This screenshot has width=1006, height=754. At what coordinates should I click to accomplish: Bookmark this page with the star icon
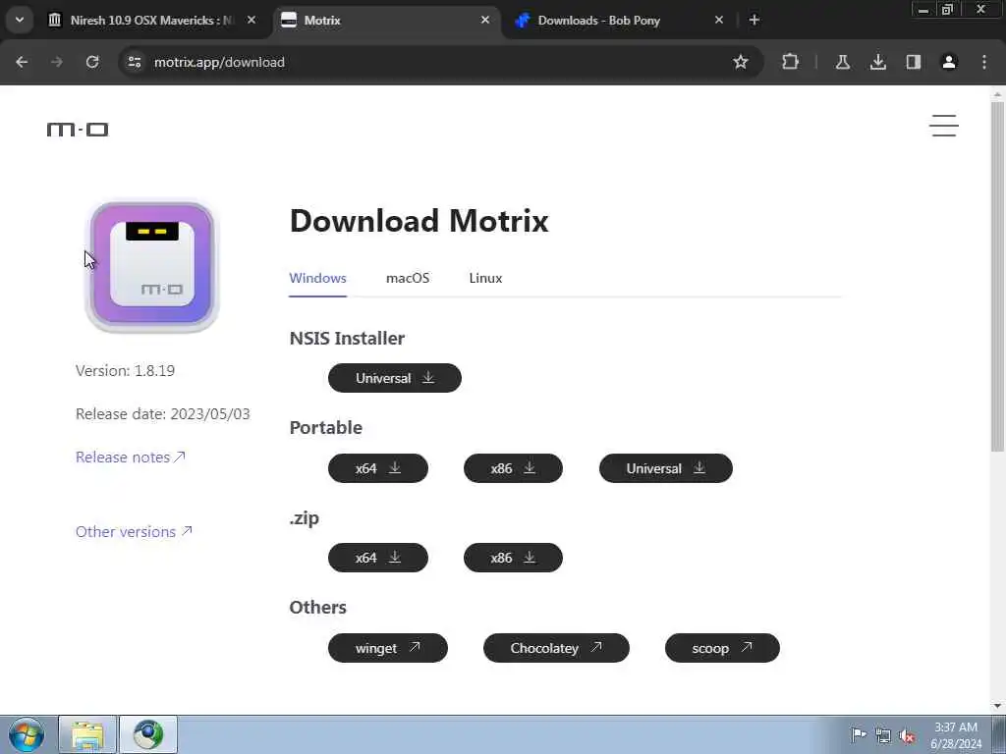(741, 62)
